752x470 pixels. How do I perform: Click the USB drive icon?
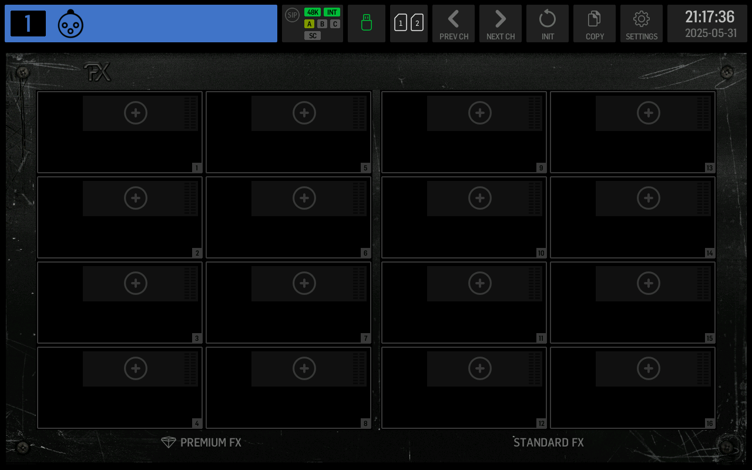click(x=367, y=23)
